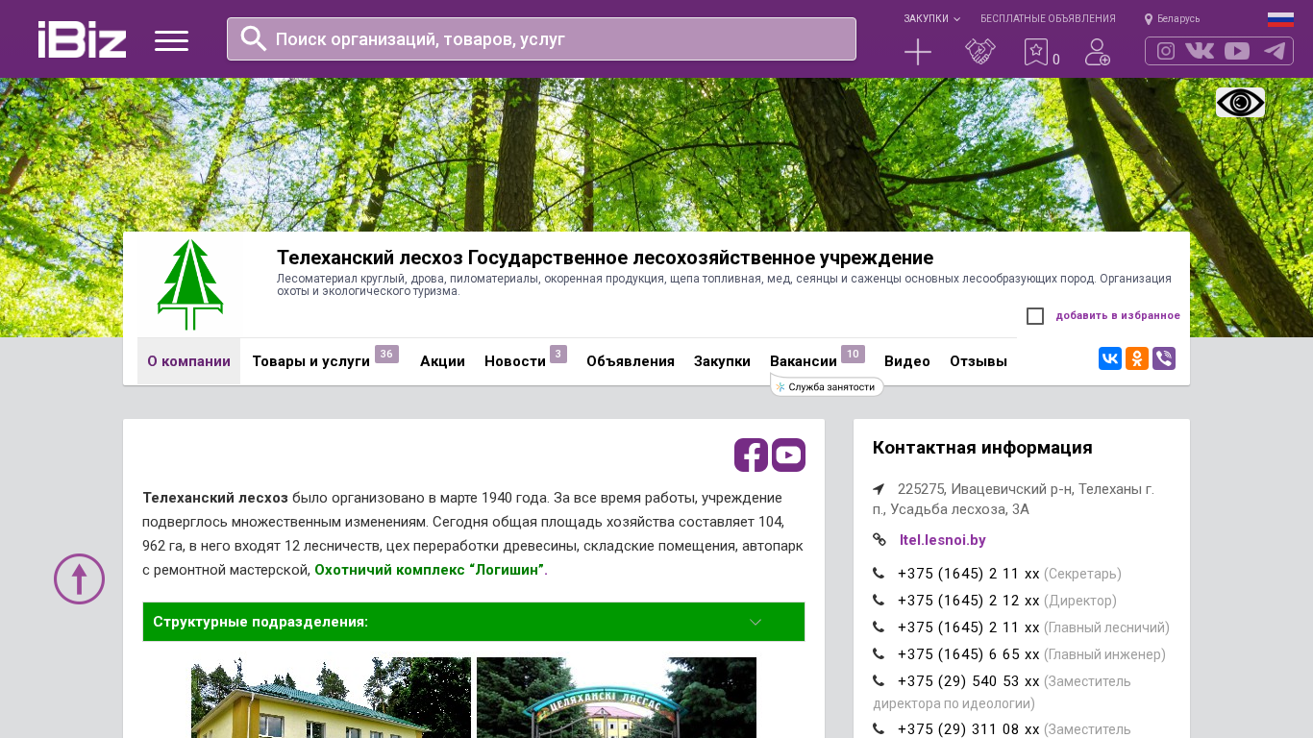Image resolution: width=1313 pixels, height=738 pixels.
Task: Click the iBiz logo
Action: pyautogui.click(x=82, y=39)
